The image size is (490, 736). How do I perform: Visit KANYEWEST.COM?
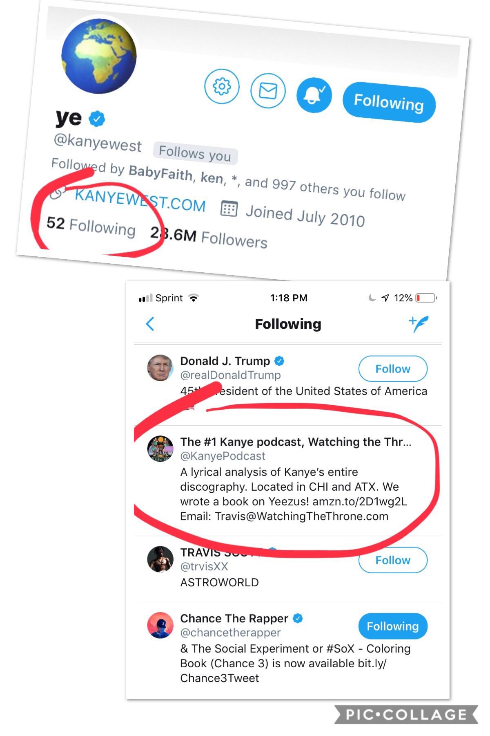tap(140, 201)
